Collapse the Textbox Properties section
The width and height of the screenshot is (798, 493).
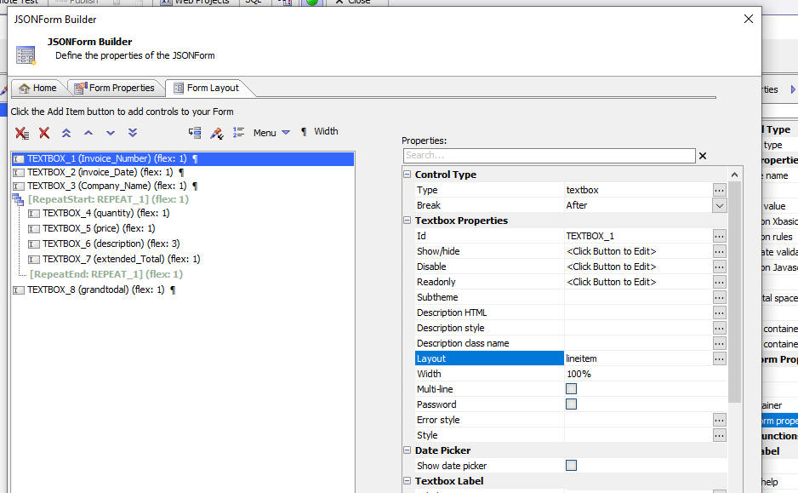coord(408,220)
